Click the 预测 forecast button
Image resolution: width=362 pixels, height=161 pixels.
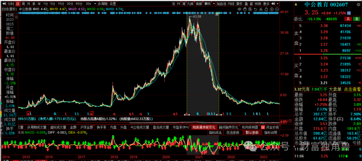[258, 4]
